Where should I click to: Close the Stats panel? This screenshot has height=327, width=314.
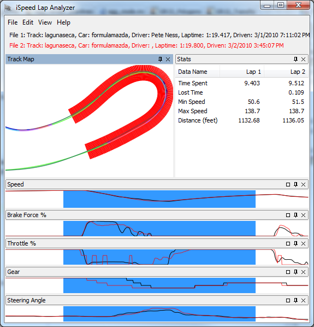point(304,60)
